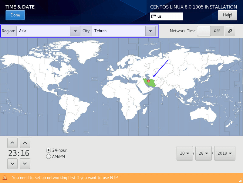Open the Help! button

click(227, 15)
